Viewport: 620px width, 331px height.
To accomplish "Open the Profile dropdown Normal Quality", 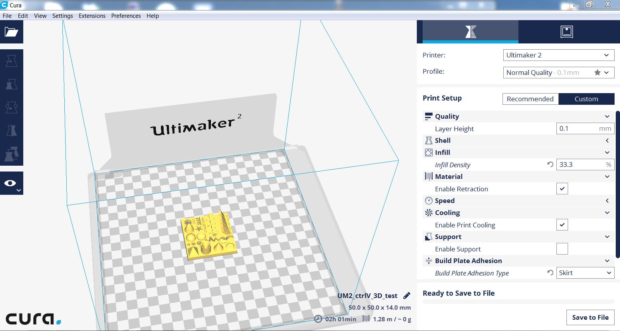I will [x=558, y=73].
